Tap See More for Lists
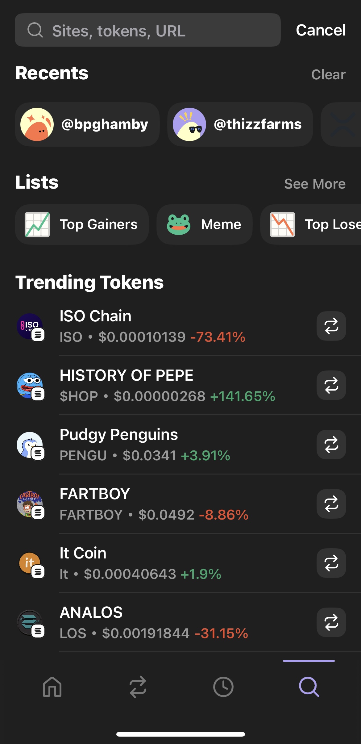The image size is (361, 744). (315, 184)
